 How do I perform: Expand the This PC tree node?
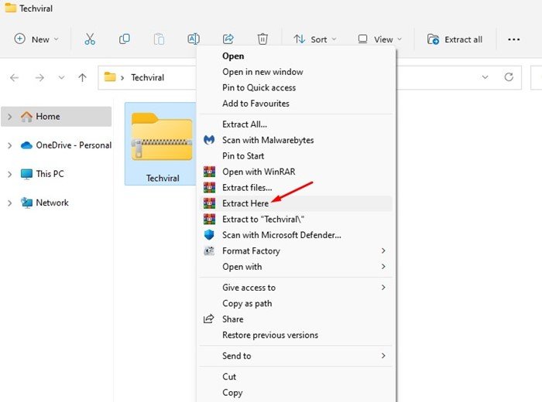9,174
